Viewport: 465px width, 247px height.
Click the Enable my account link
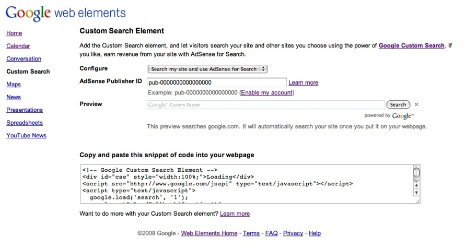click(266, 92)
